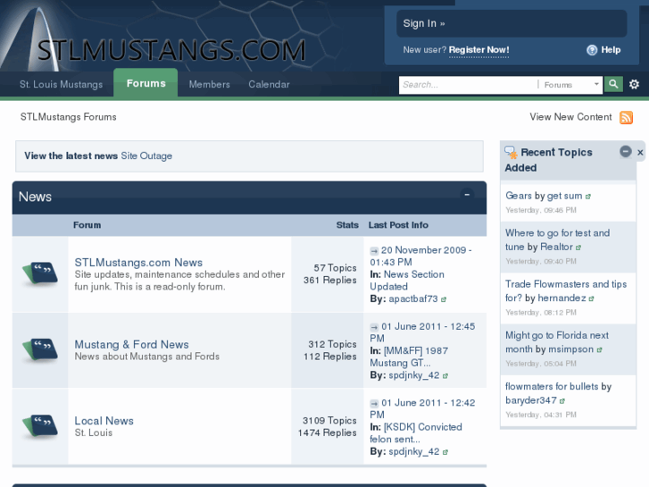Screen dimensions: 649x487
Task: Click 'Last Post Info' column header
Action: pos(398,225)
